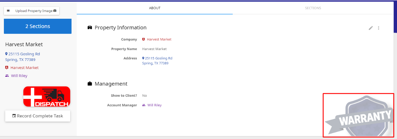Click the Harvest Market title in sidebar
Screen dimensions: 397x139
[24, 45]
